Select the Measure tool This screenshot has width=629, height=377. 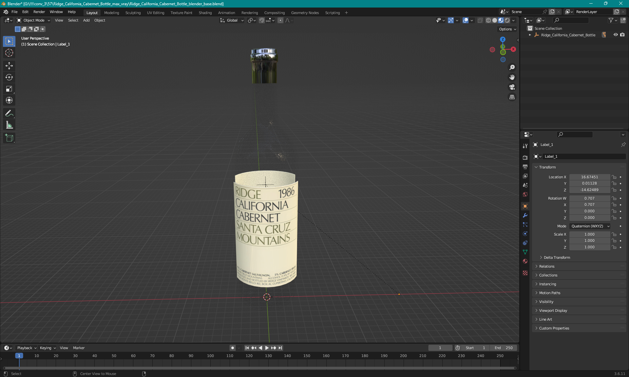coord(9,125)
